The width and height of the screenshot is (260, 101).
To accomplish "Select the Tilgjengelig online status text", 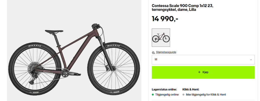I will click(x=167, y=95).
